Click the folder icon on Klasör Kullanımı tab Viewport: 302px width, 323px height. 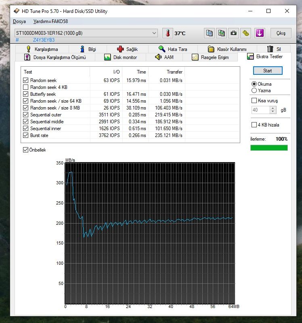pyautogui.click(x=211, y=49)
